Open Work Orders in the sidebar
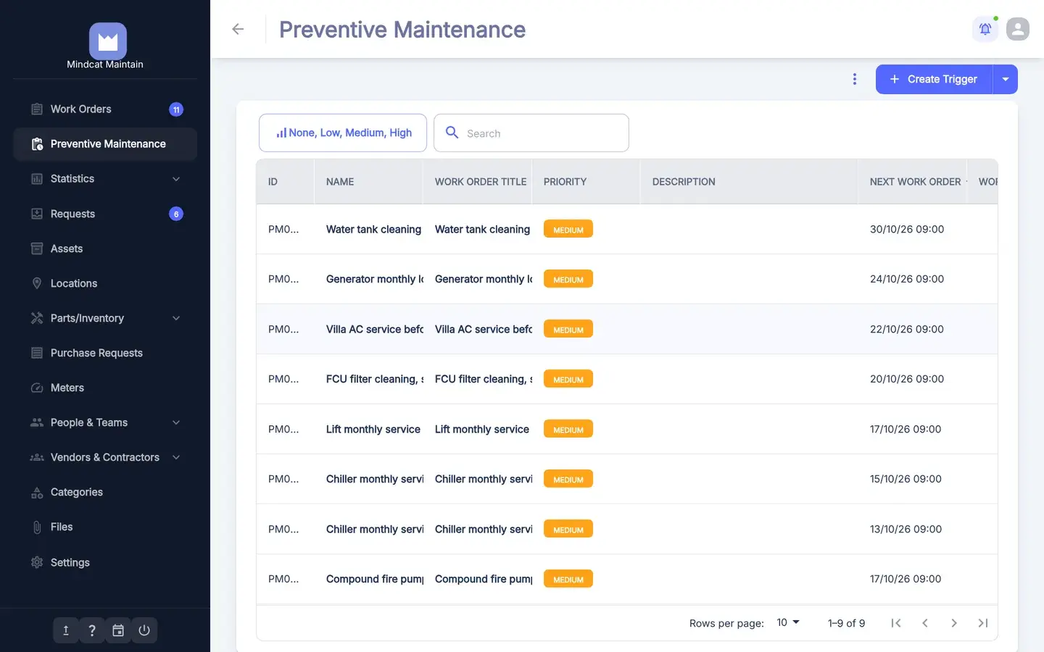 click(x=105, y=109)
